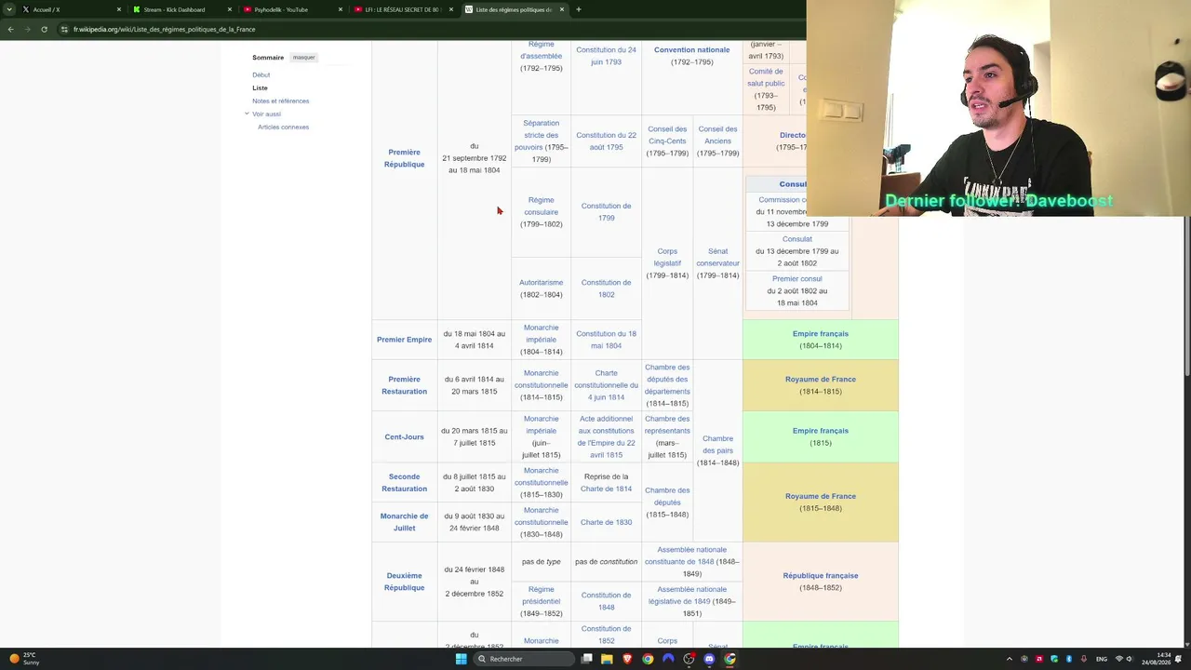Show hidden system tray icons
Image resolution: width=1191 pixels, height=670 pixels.
coord(1010,659)
